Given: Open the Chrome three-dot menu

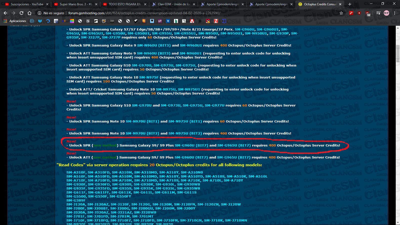Looking at the screenshot, I should click(395, 13).
